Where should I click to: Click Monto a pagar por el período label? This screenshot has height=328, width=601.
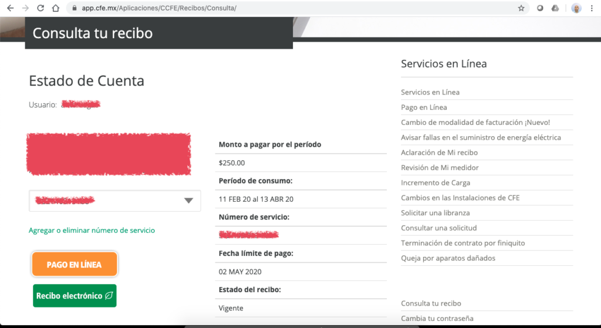[x=270, y=144]
